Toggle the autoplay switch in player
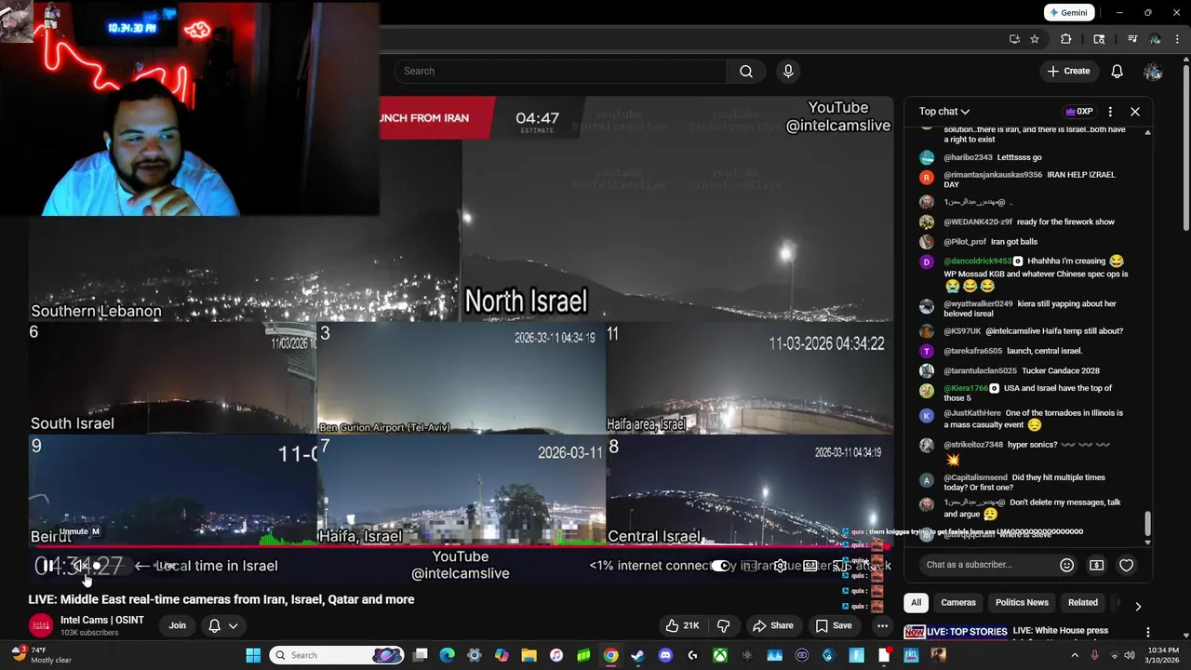Screen dimensions: 1191x670 (721, 566)
